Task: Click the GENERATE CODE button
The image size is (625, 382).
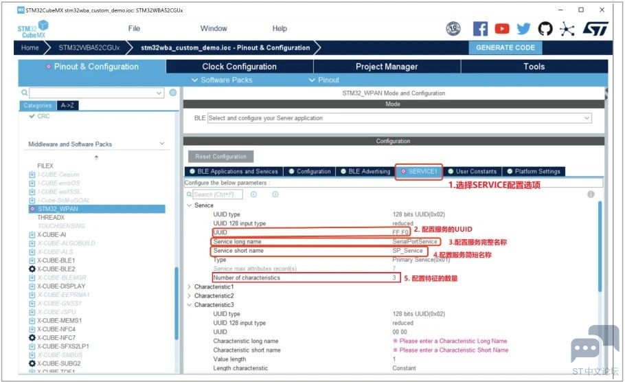Action: [505, 47]
